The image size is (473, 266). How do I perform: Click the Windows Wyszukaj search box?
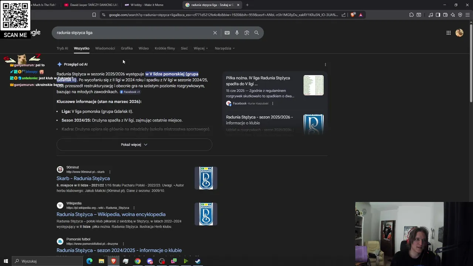(x=47, y=261)
